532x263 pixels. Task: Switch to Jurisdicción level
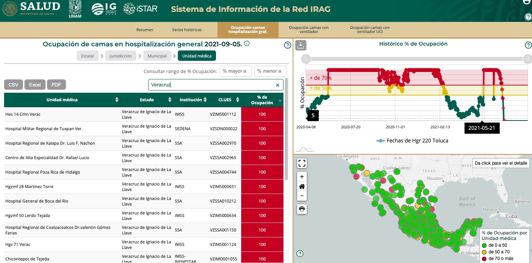(x=121, y=56)
